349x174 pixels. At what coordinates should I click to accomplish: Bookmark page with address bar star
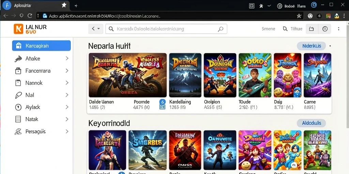[x=299, y=16]
